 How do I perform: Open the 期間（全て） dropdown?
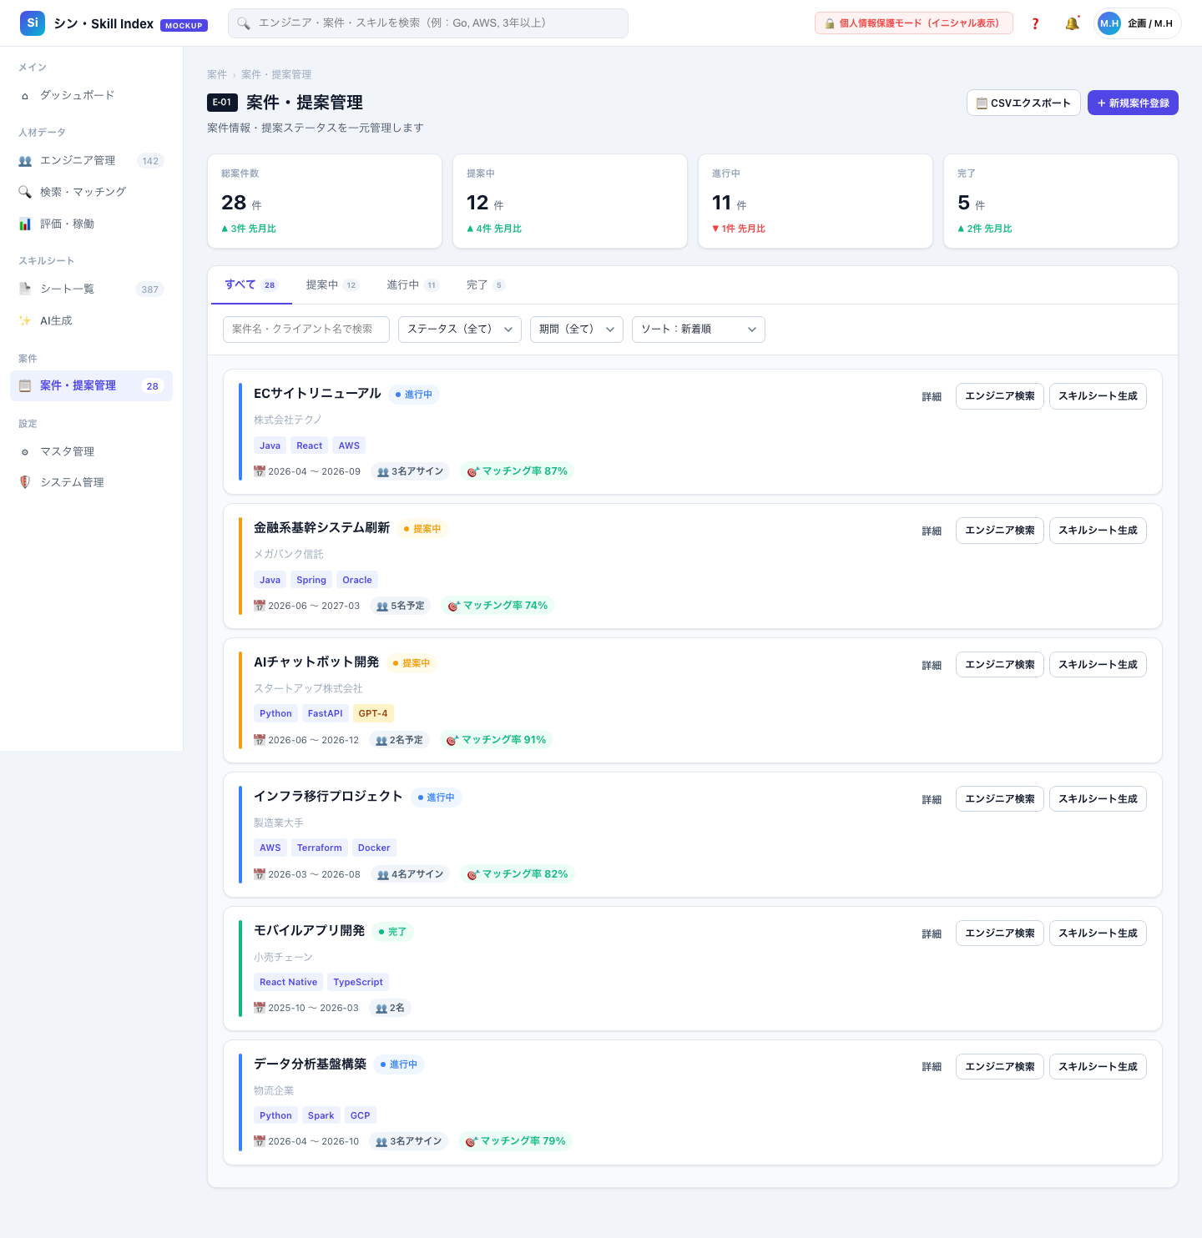click(577, 330)
